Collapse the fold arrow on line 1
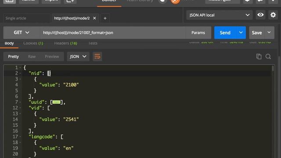This screenshot has height=158, width=281. pyautogui.click(x=20, y=68)
